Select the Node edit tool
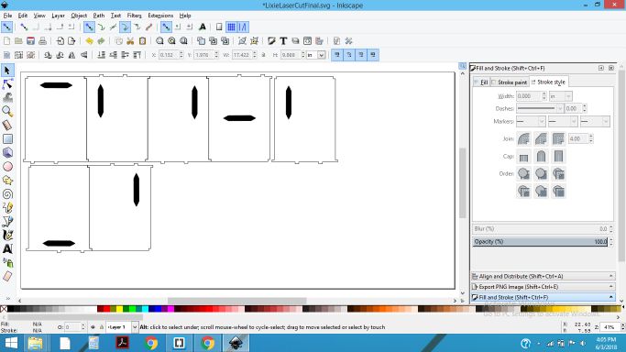The width and height of the screenshot is (626, 352). pos(7,83)
